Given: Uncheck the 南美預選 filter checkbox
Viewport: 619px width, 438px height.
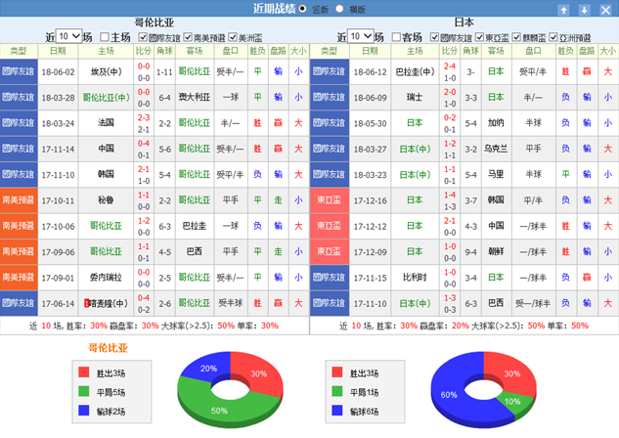Looking at the screenshot, I should click(188, 37).
